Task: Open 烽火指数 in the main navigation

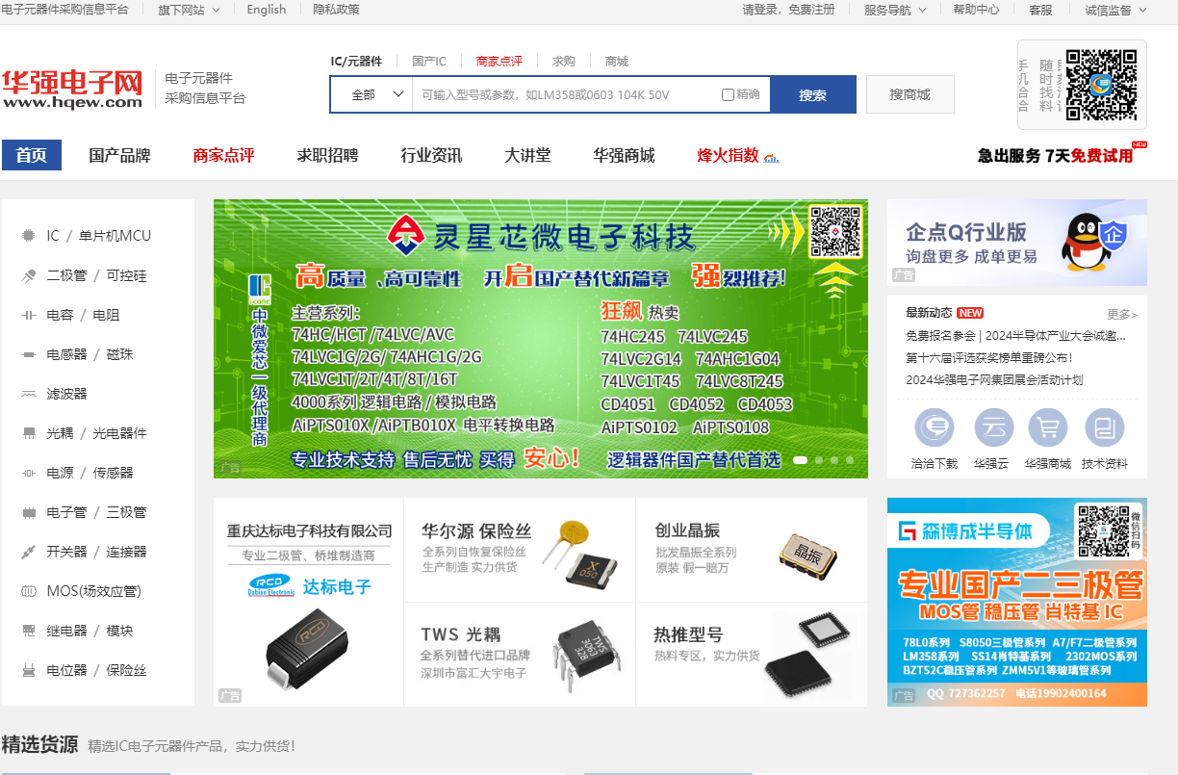Action: [x=729, y=155]
